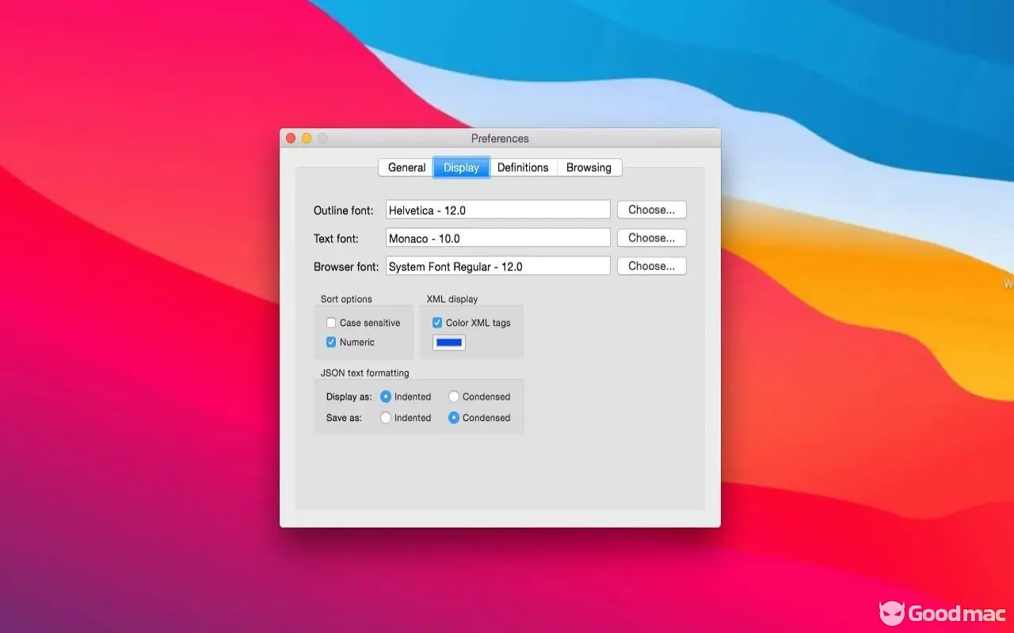The width and height of the screenshot is (1014, 633).
Task: Open the Definitions tab
Action: pyautogui.click(x=523, y=168)
